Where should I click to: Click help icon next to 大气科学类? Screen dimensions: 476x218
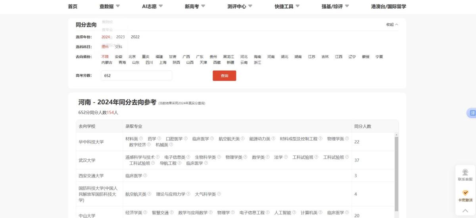pos(219,194)
